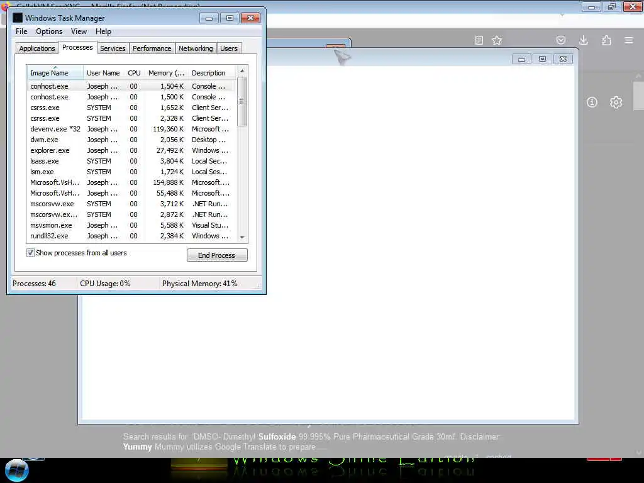644x483 pixels.
Task: Toggle Show processes from all users checkbox
Action: 30,253
